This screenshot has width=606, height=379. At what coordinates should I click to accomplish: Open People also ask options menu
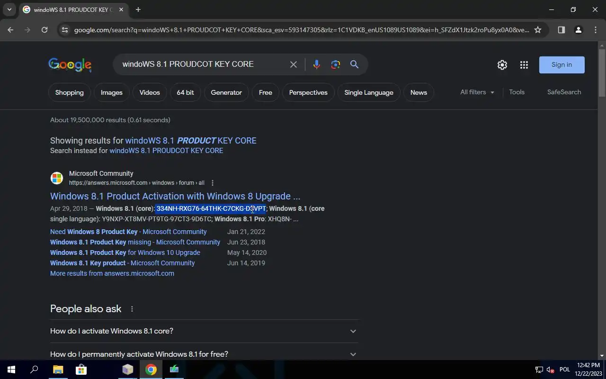click(132, 309)
